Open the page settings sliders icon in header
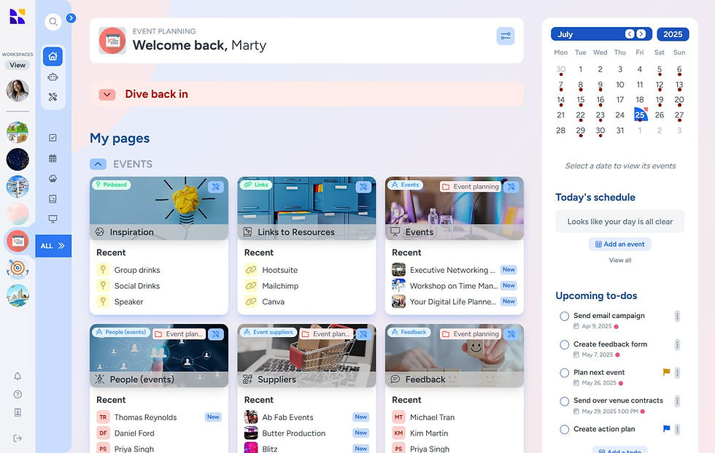The height and width of the screenshot is (453, 715). 505,36
